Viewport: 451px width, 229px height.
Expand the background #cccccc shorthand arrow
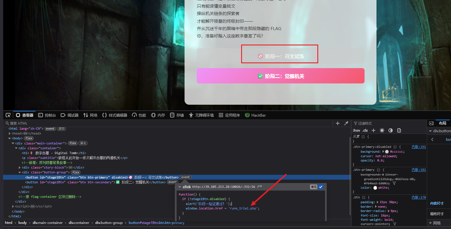tap(383, 152)
